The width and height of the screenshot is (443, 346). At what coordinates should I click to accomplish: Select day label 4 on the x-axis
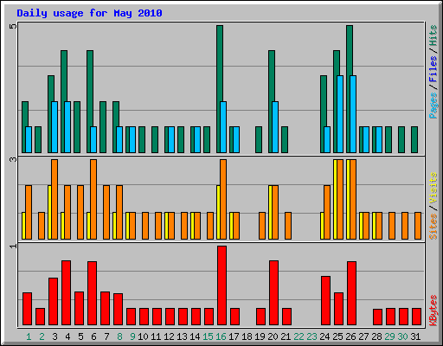pos(67,336)
